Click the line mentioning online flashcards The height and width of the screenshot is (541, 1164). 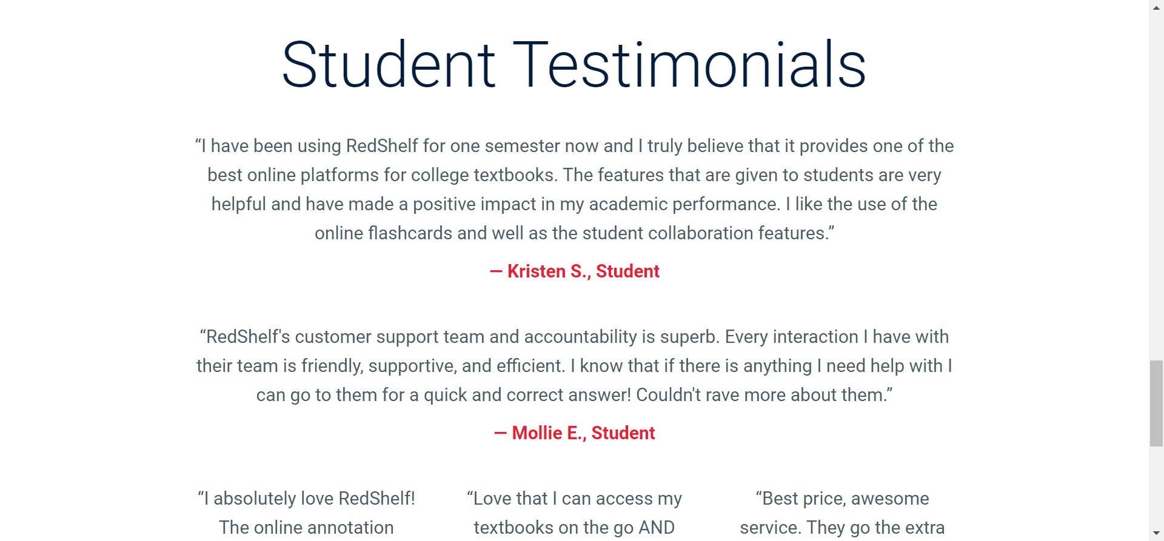pos(574,233)
